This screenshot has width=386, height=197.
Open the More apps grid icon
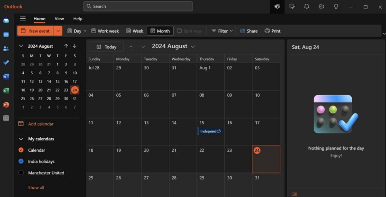click(x=6, y=118)
